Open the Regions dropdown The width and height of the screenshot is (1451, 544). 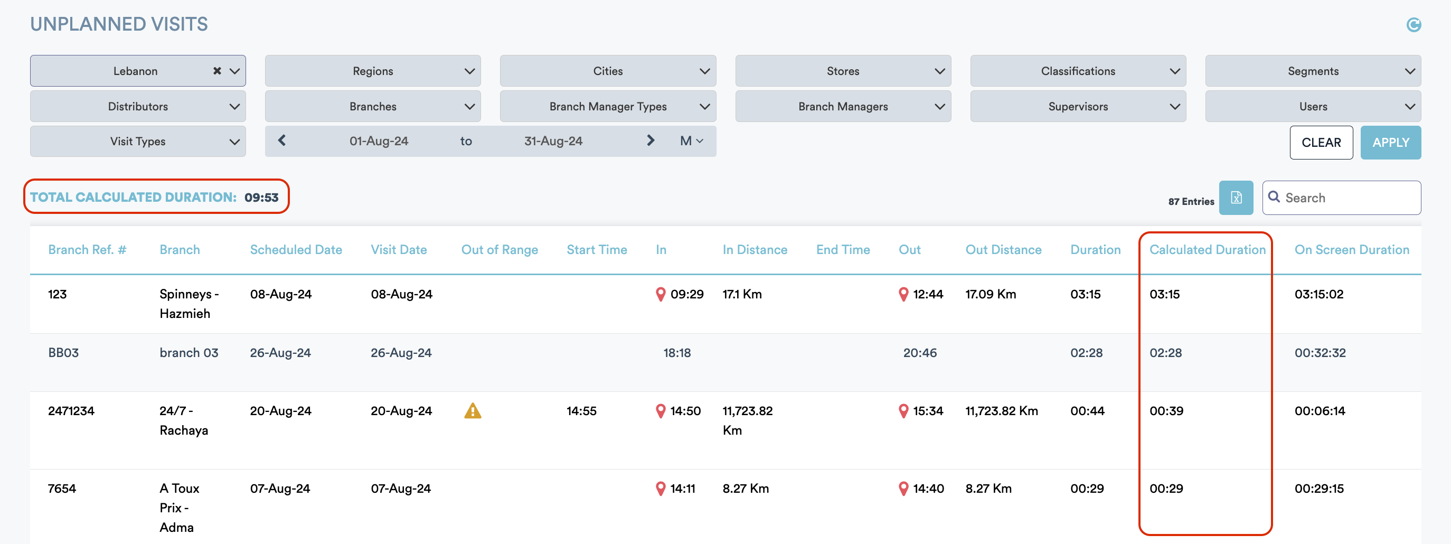(372, 71)
